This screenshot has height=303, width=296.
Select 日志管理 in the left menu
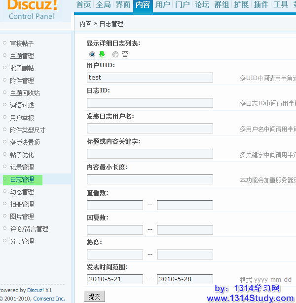pyautogui.click(x=22, y=179)
